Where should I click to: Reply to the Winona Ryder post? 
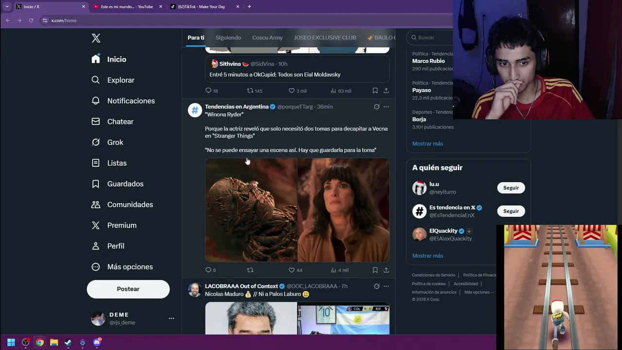coord(210,270)
